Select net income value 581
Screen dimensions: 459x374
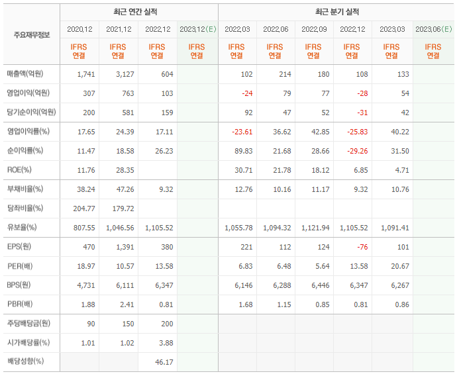coord(128,113)
